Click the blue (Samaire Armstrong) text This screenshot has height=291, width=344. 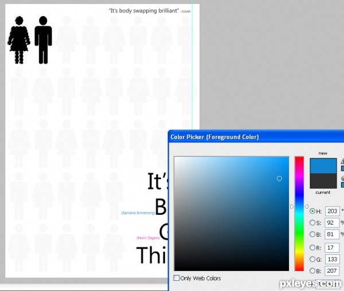point(138,213)
